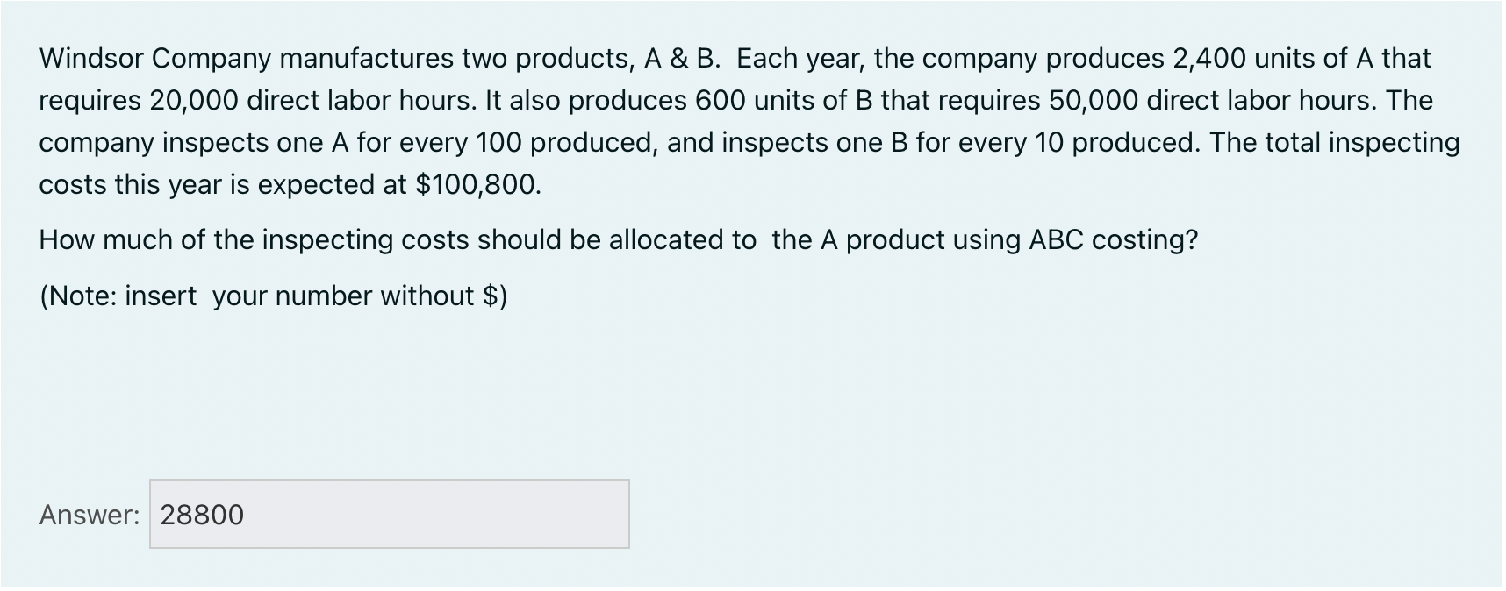Click the ABC costing question line
Screen dimensions: 1506x591
pos(619,239)
